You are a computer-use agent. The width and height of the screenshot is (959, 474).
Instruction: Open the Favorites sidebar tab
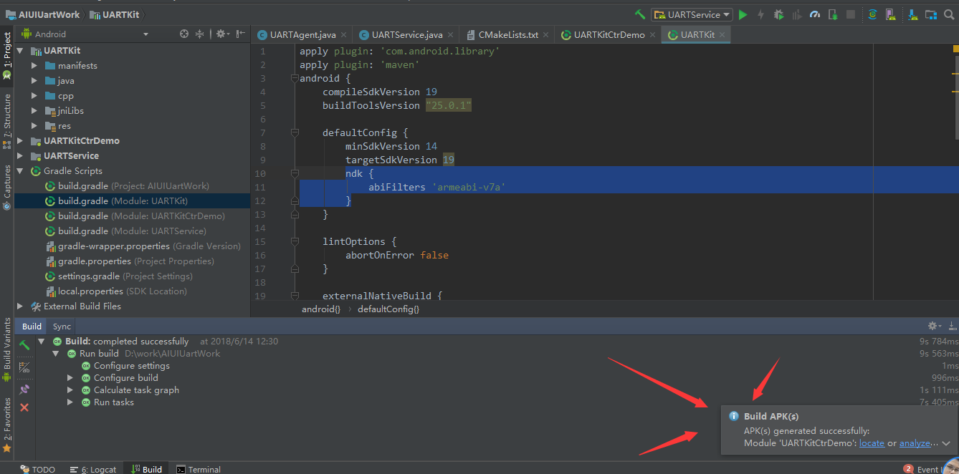(7, 424)
